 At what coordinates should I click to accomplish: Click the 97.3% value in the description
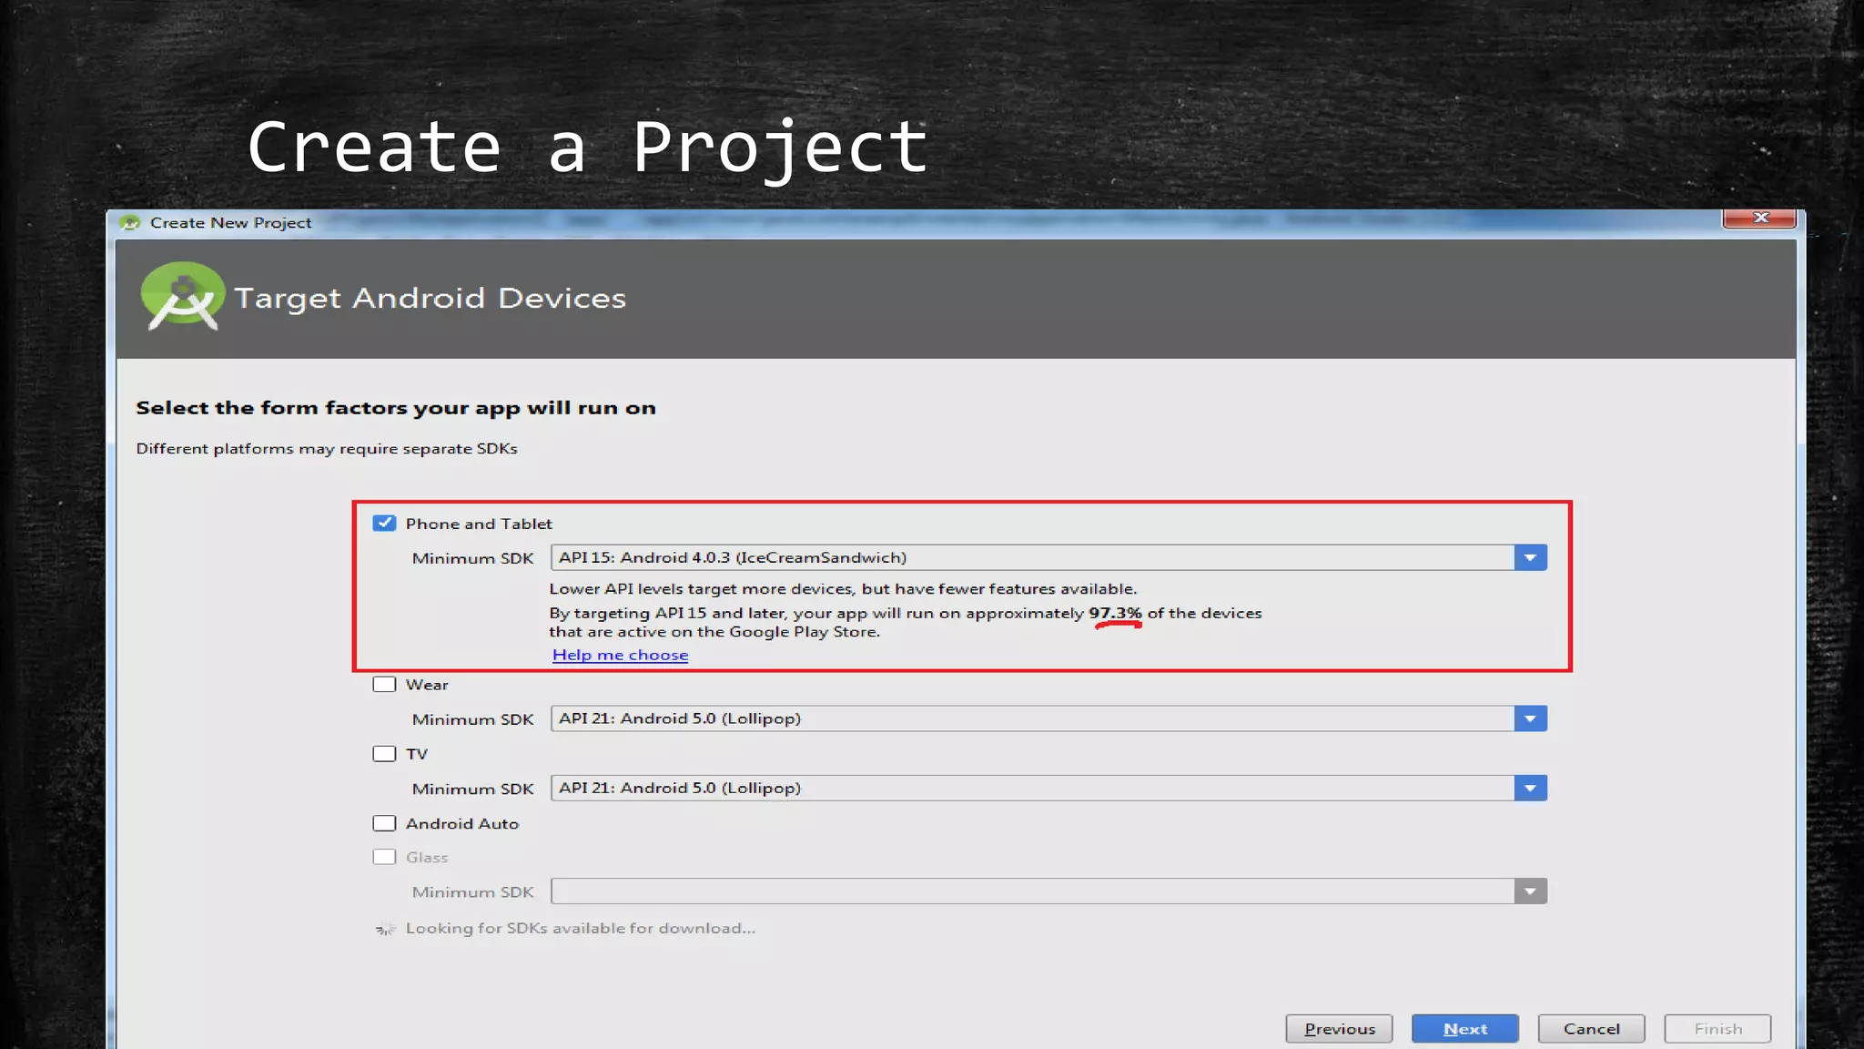click(x=1115, y=613)
